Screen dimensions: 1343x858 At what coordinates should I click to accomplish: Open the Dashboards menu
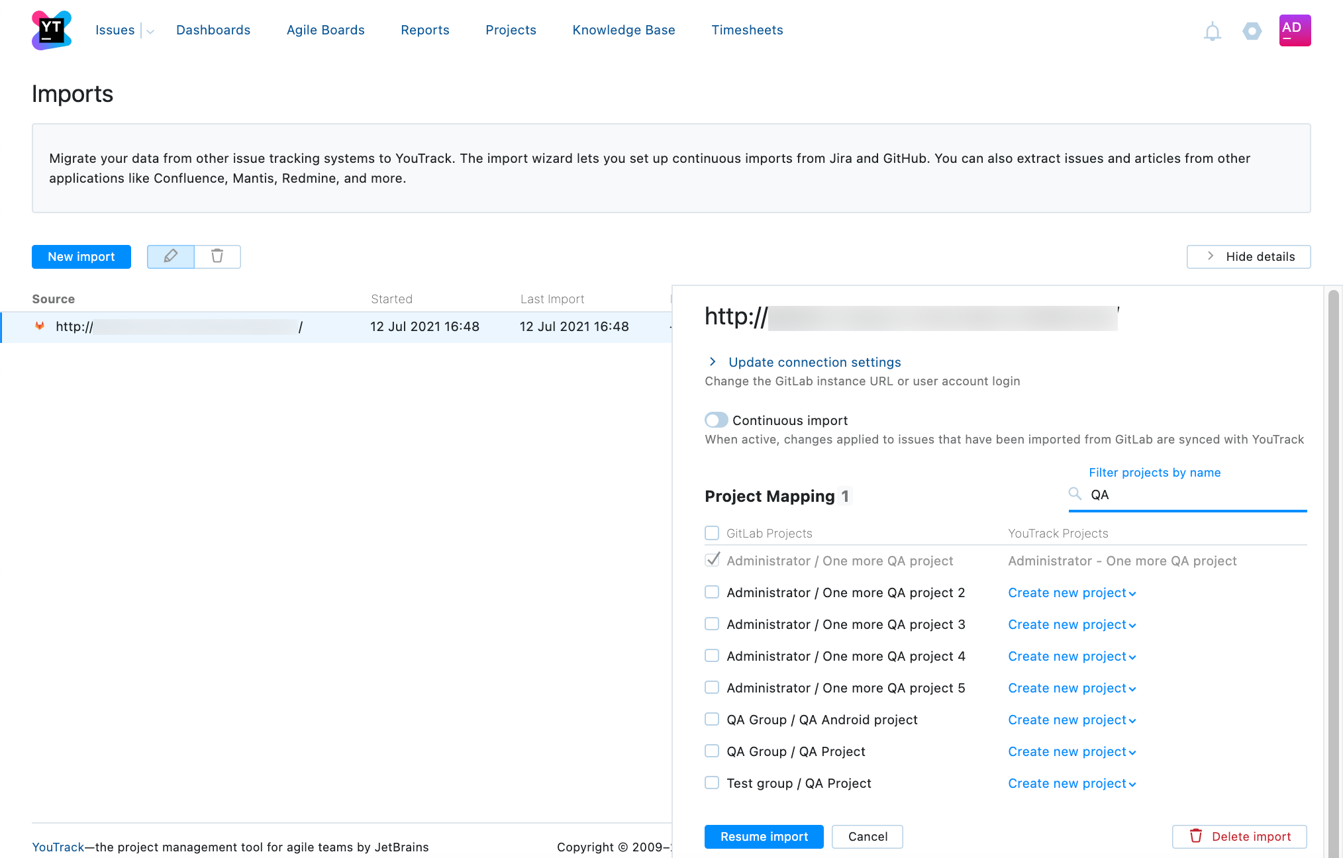point(213,30)
